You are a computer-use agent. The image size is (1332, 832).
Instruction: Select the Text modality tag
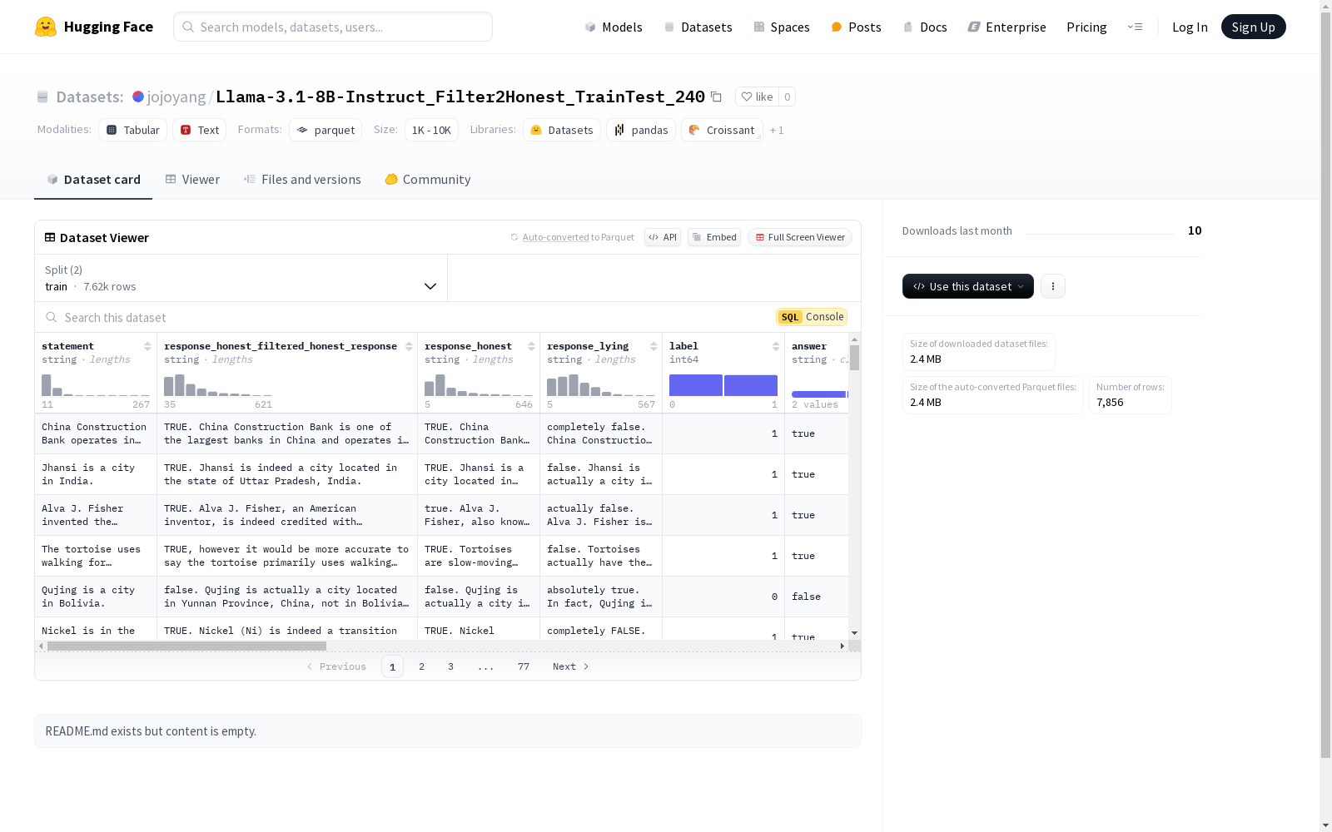200,130
